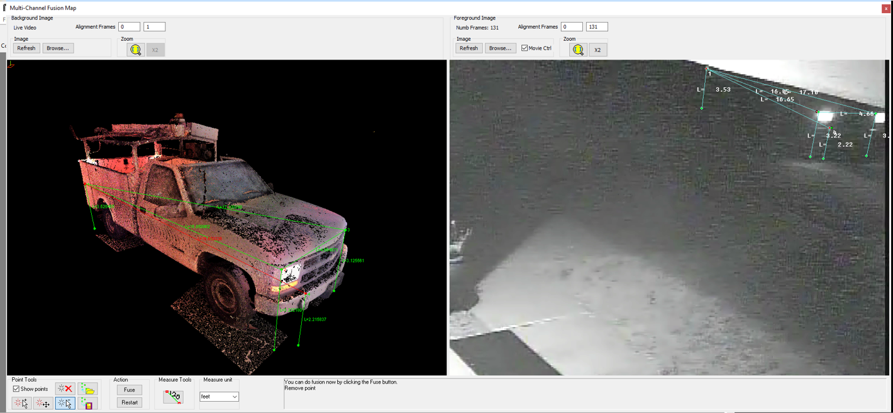The width and height of the screenshot is (893, 413).
Task: Click Background Alignment Frames start field
Action: click(x=130, y=27)
